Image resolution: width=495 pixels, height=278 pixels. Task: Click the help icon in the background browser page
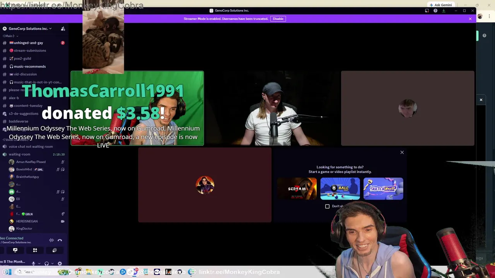pyautogui.click(x=484, y=36)
